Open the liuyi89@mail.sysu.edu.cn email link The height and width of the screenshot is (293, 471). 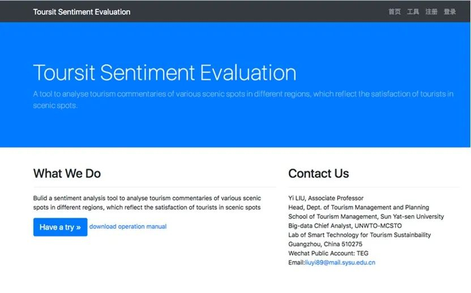click(x=340, y=262)
